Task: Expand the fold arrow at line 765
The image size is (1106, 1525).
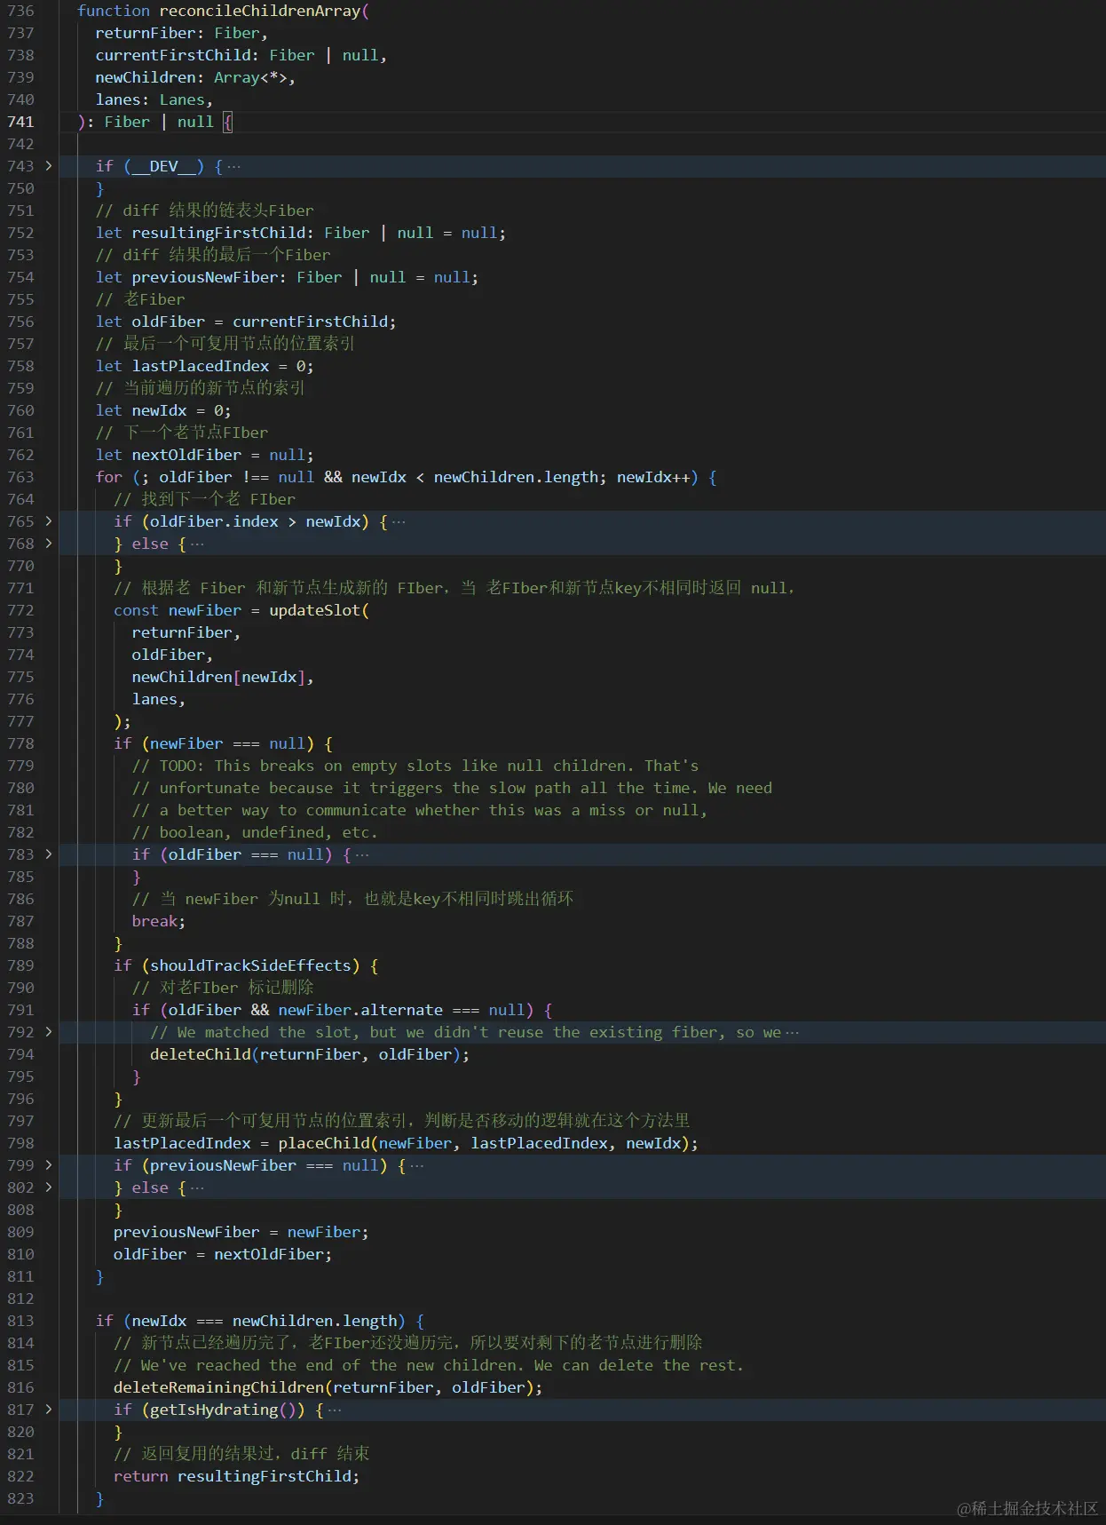Action: click(x=49, y=521)
